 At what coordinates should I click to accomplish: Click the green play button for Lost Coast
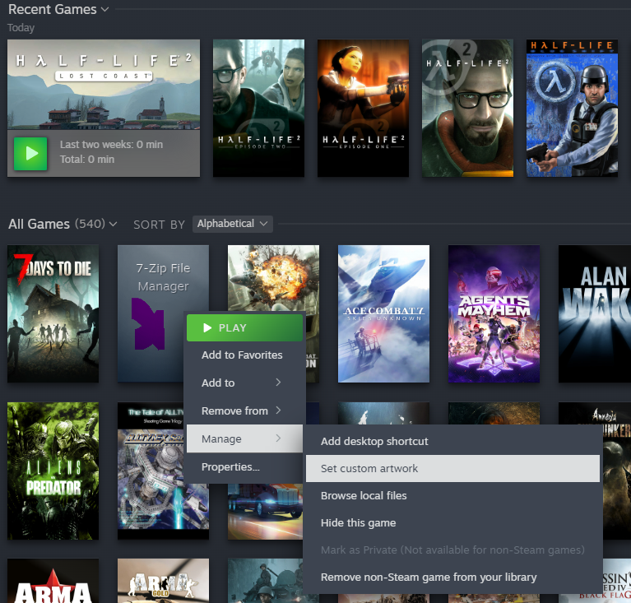point(30,153)
